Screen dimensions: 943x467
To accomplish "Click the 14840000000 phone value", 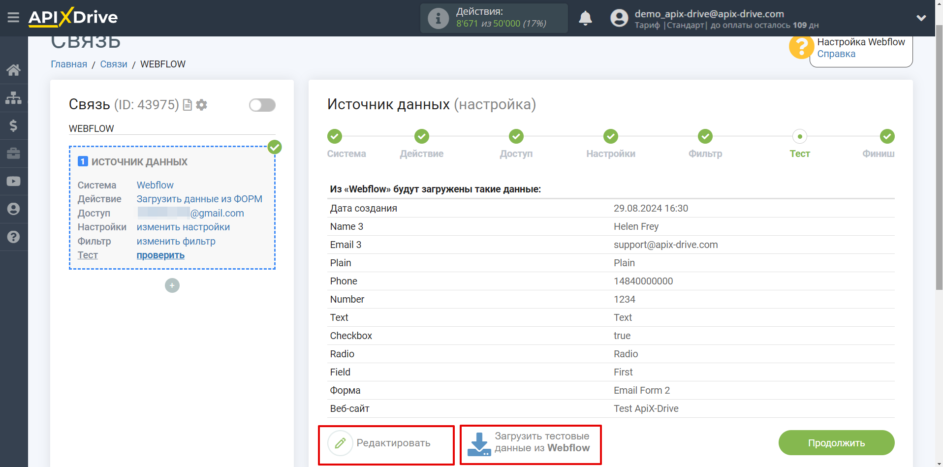I will [x=643, y=281].
